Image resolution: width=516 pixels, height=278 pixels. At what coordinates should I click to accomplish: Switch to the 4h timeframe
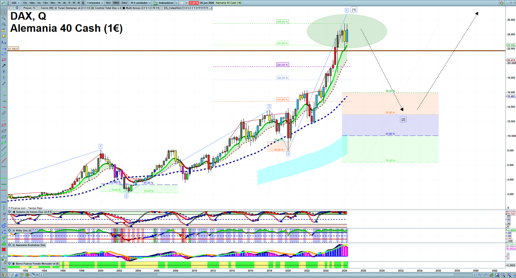click(x=64, y=3)
